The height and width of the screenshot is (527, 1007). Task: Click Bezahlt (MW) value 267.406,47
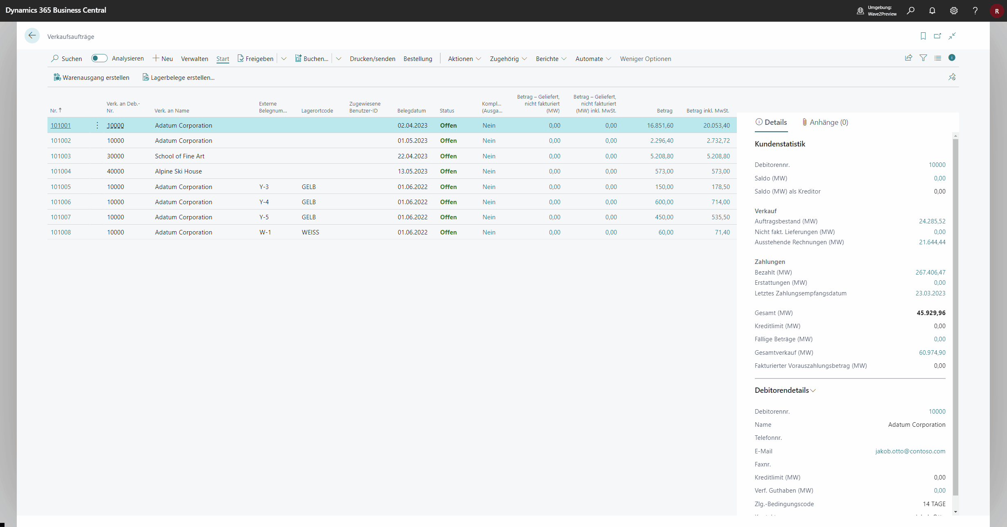[930, 272]
